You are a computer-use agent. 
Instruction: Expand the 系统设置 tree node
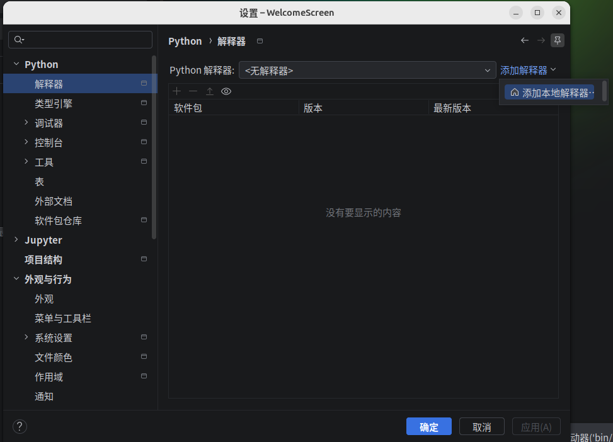click(x=26, y=337)
